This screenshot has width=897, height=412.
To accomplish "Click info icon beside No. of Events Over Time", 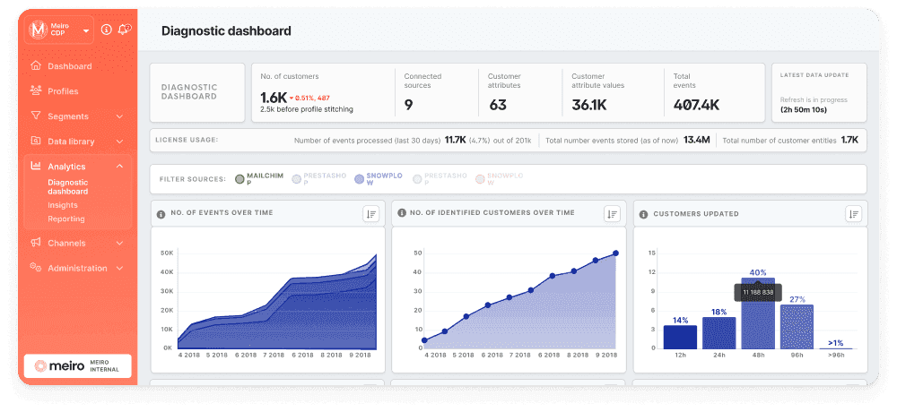I will (x=161, y=214).
